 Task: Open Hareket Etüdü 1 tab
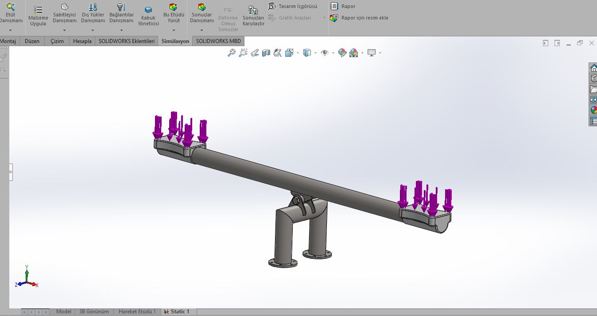click(x=137, y=312)
